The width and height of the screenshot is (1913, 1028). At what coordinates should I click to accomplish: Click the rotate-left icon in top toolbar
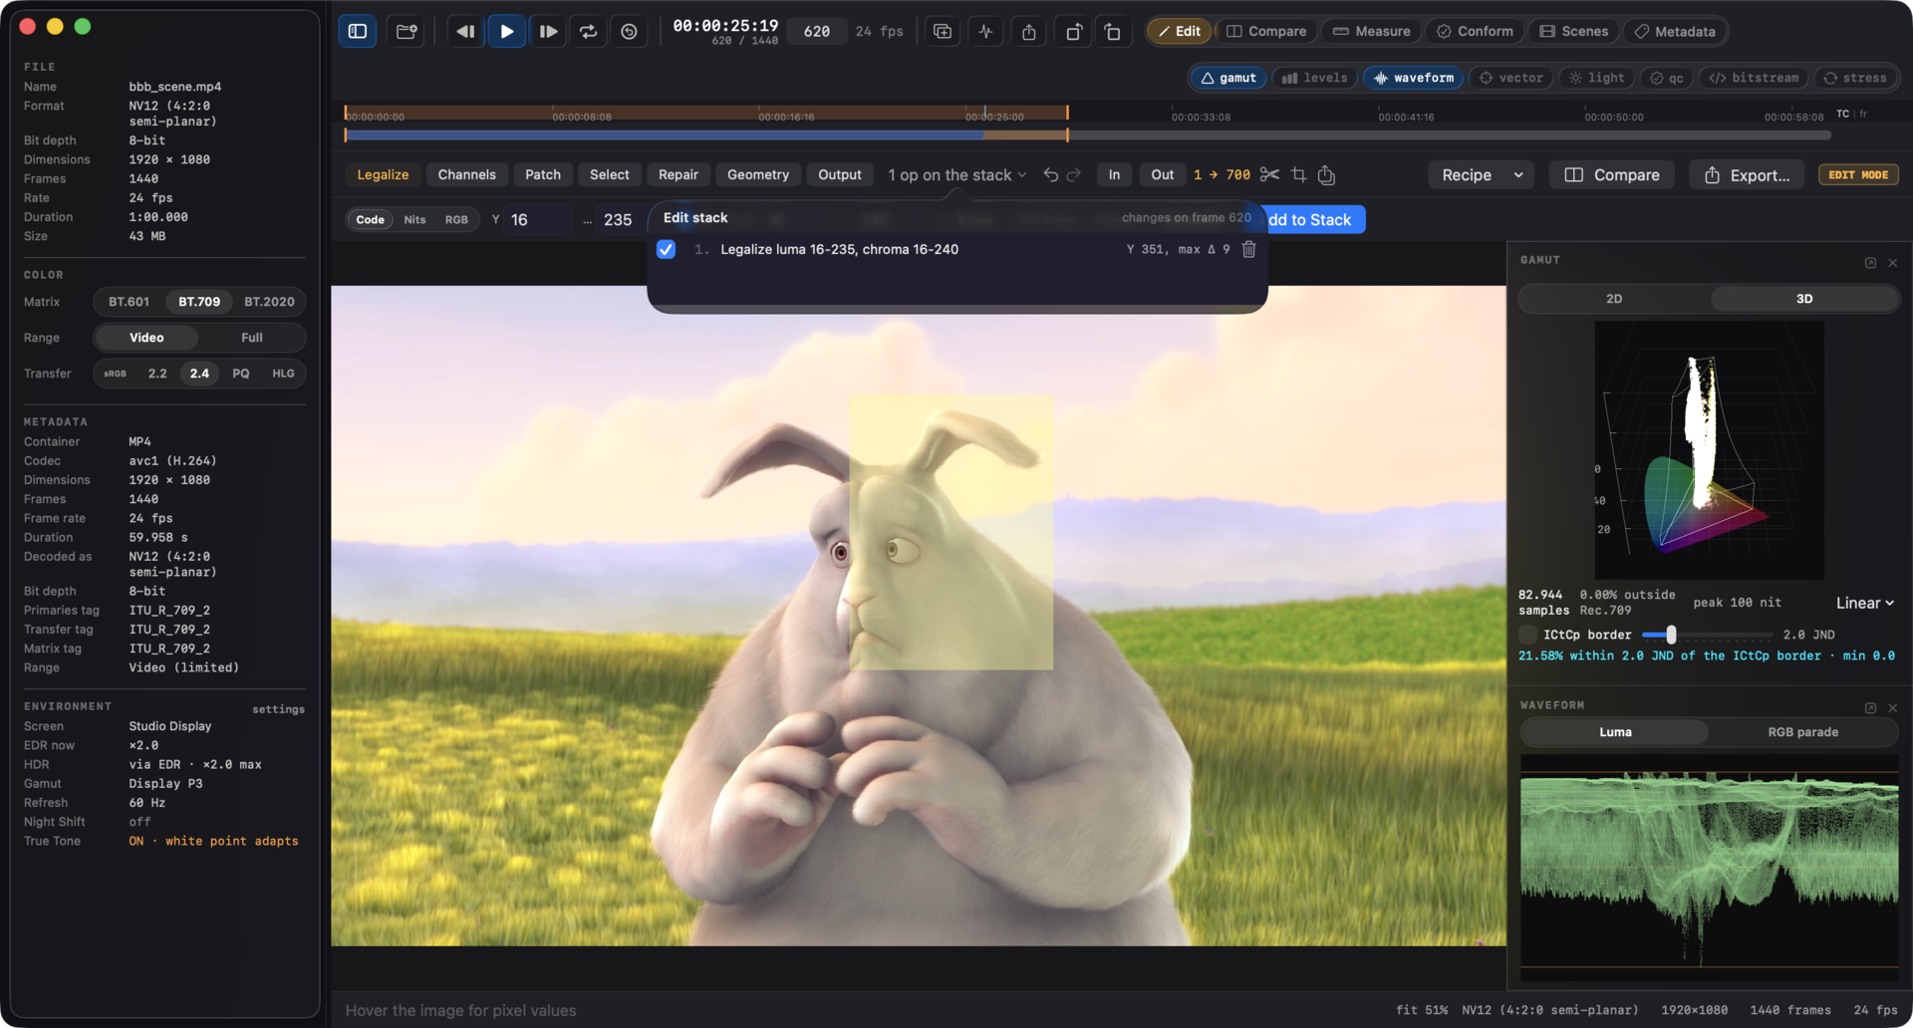tap(1113, 31)
